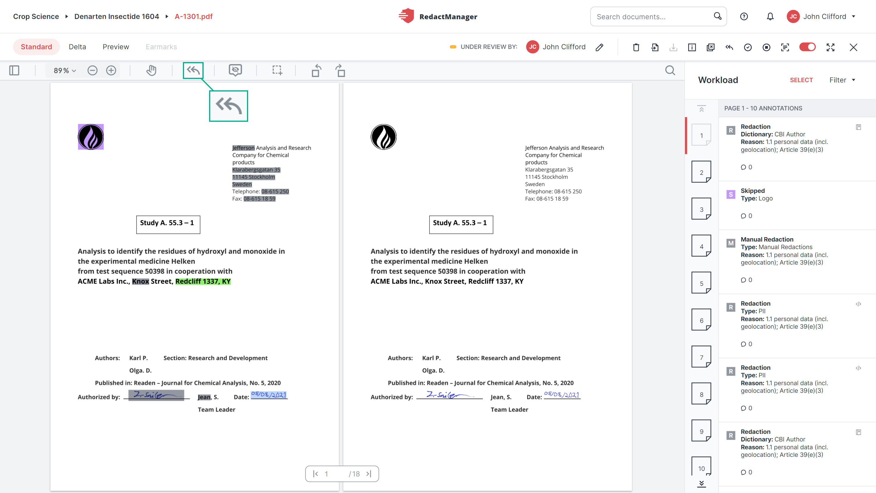Screen dimensions: 876x493
Task: Go to the last page
Action: pos(369,473)
